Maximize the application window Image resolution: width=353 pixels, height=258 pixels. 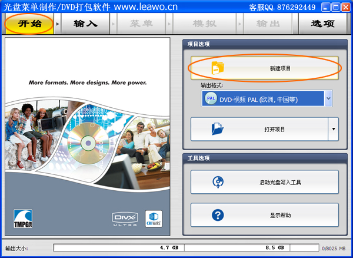click(x=336, y=7)
